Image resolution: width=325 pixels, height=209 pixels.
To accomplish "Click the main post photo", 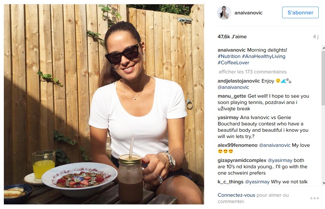I will coord(104,104).
